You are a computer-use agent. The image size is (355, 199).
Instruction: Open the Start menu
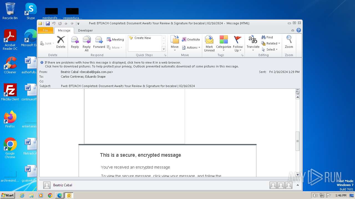(x=7, y=195)
